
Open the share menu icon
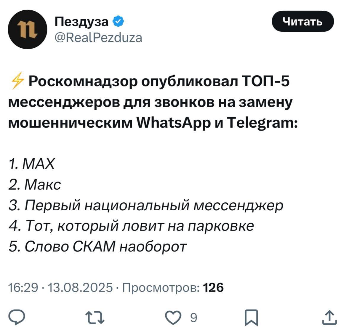point(329,318)
